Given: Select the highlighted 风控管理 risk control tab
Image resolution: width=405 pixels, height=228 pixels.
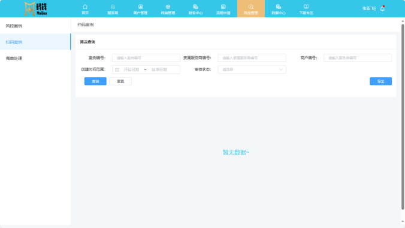Looking at the screenshot, I should click(x=251, y=9).
